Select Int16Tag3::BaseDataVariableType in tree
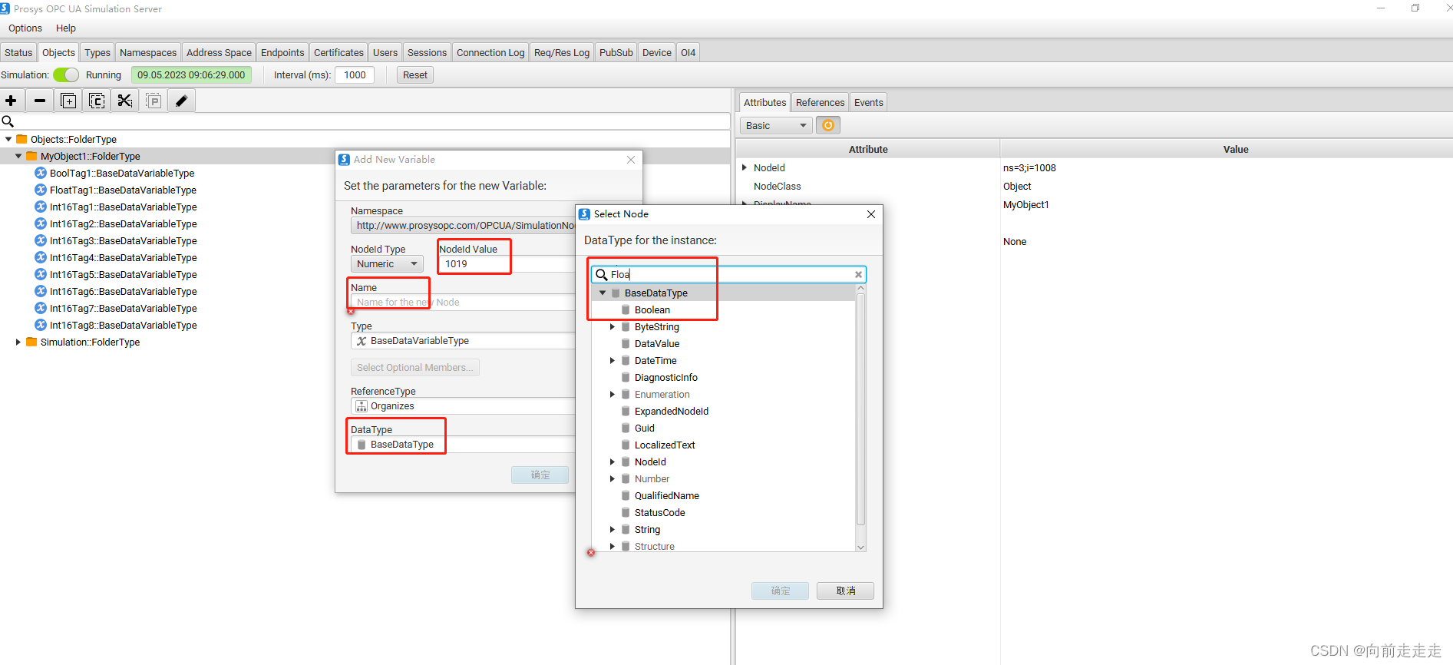1453x665 pixels. click(123, 240)
